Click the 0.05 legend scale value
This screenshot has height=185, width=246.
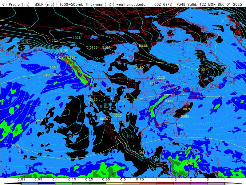click(38, 179)
